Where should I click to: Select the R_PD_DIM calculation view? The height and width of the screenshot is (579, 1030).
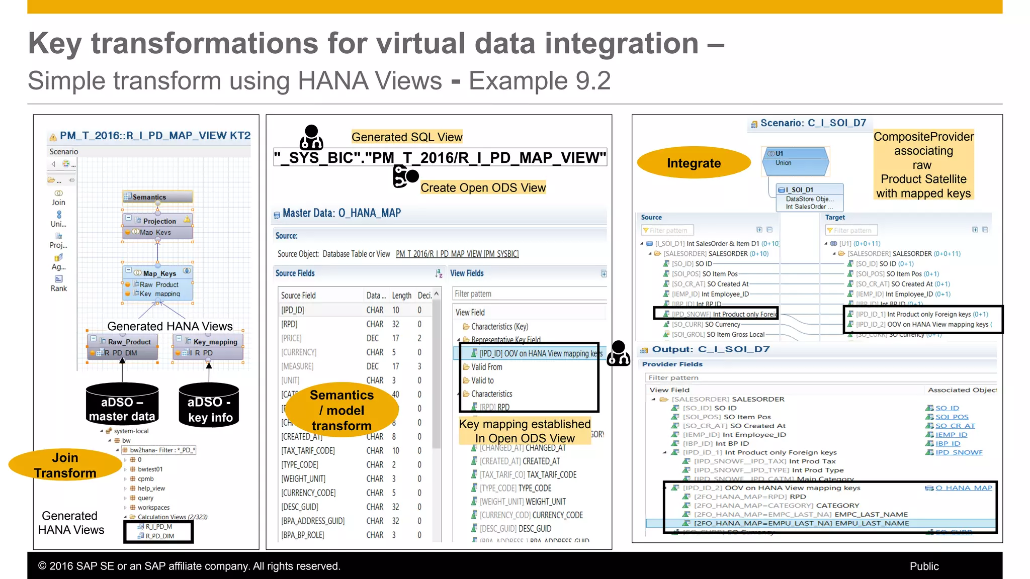point(156,536)
